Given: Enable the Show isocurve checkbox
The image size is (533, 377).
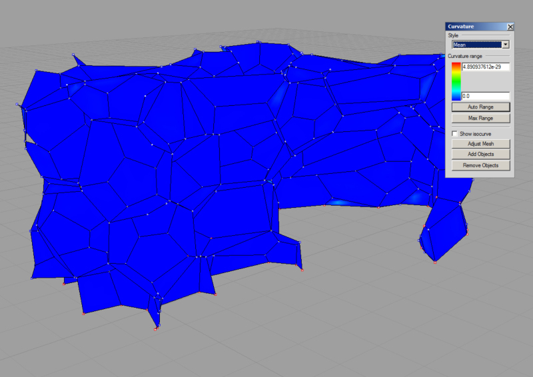Looking at the screenshot, I should (x=454, y=134).
